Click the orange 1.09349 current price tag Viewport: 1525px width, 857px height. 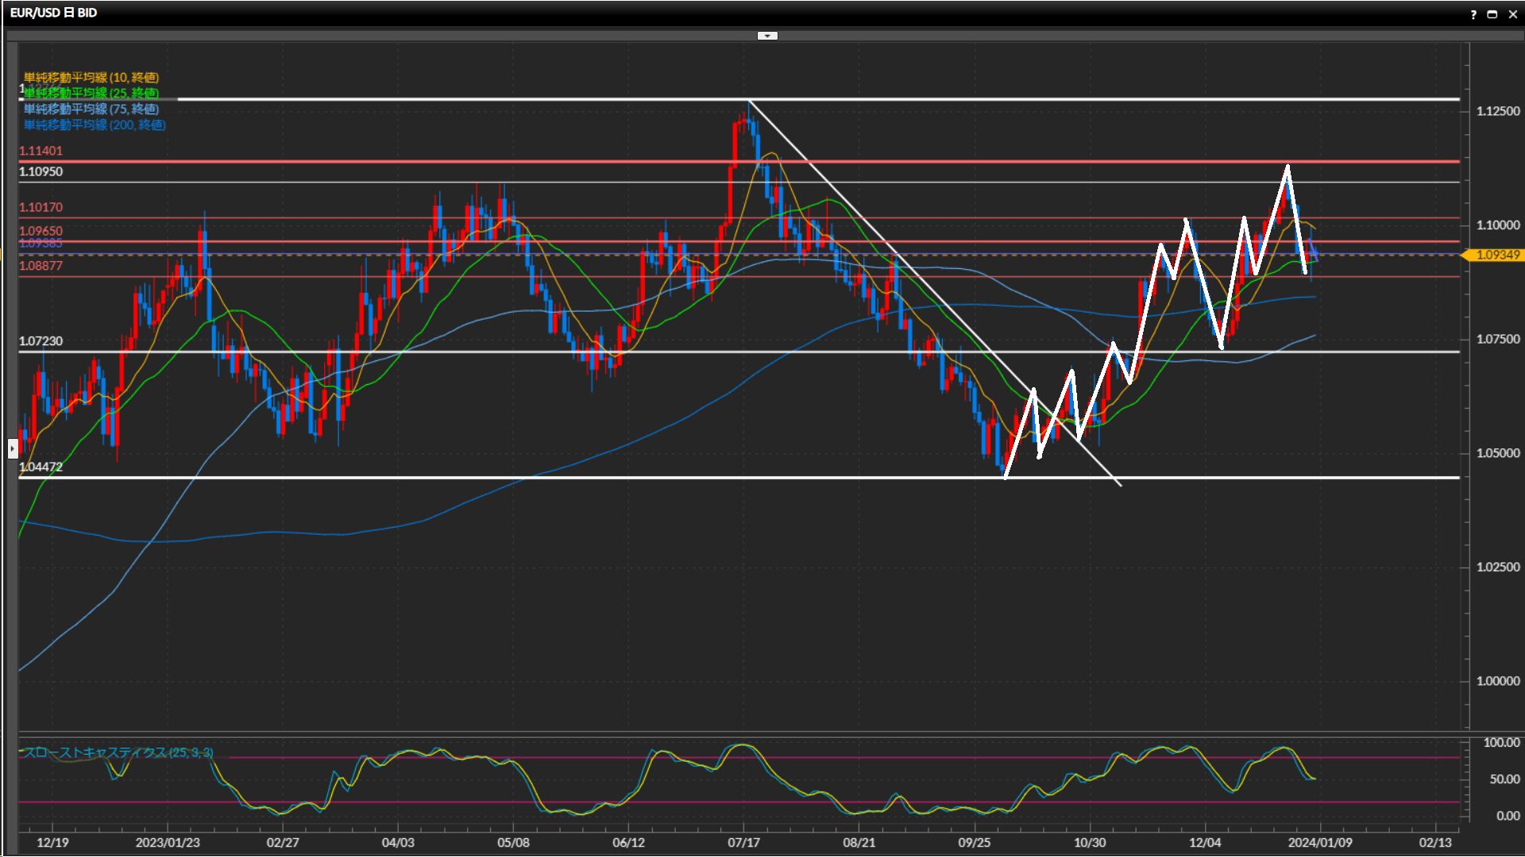tap(1496, 255)
